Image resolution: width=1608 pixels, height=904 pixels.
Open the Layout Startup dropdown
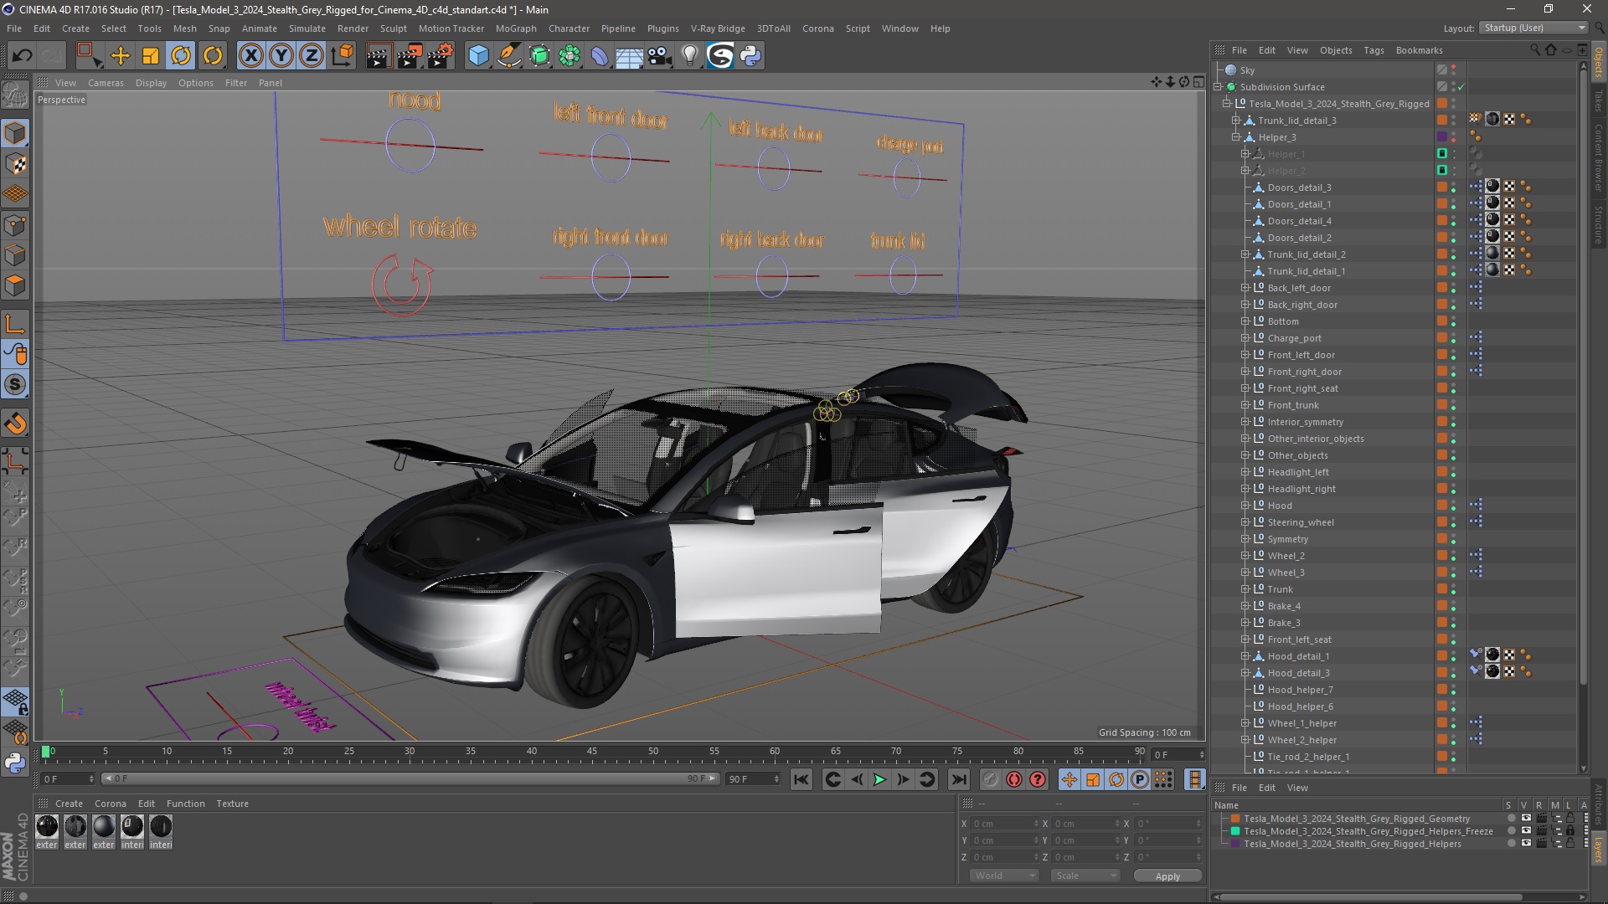(1534, 28)
